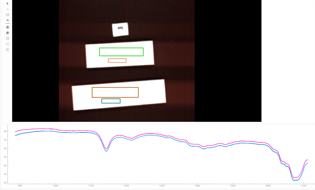Screen dimensions: 315x190
Task: Click the 20 y-axis tick label
Action: pyautogui.click(x=5, y=183)
